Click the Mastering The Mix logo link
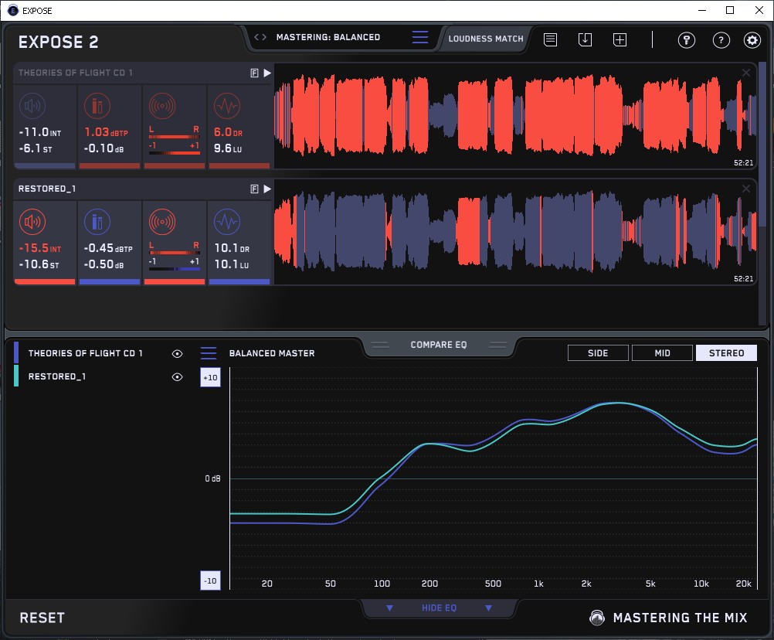 668,618
